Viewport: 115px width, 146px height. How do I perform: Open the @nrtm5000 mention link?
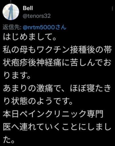pyautogui.click(x=39, y=27)
